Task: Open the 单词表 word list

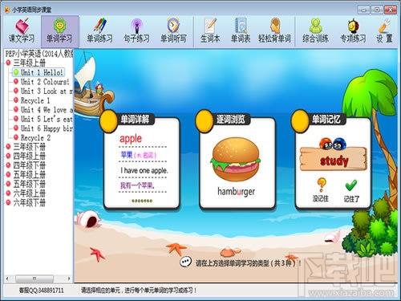Action: tap(241, 31)
